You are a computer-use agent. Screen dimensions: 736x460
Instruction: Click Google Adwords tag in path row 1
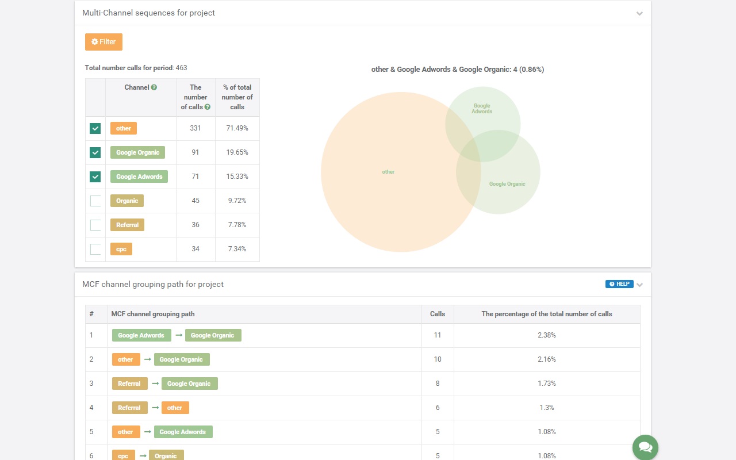141,335
